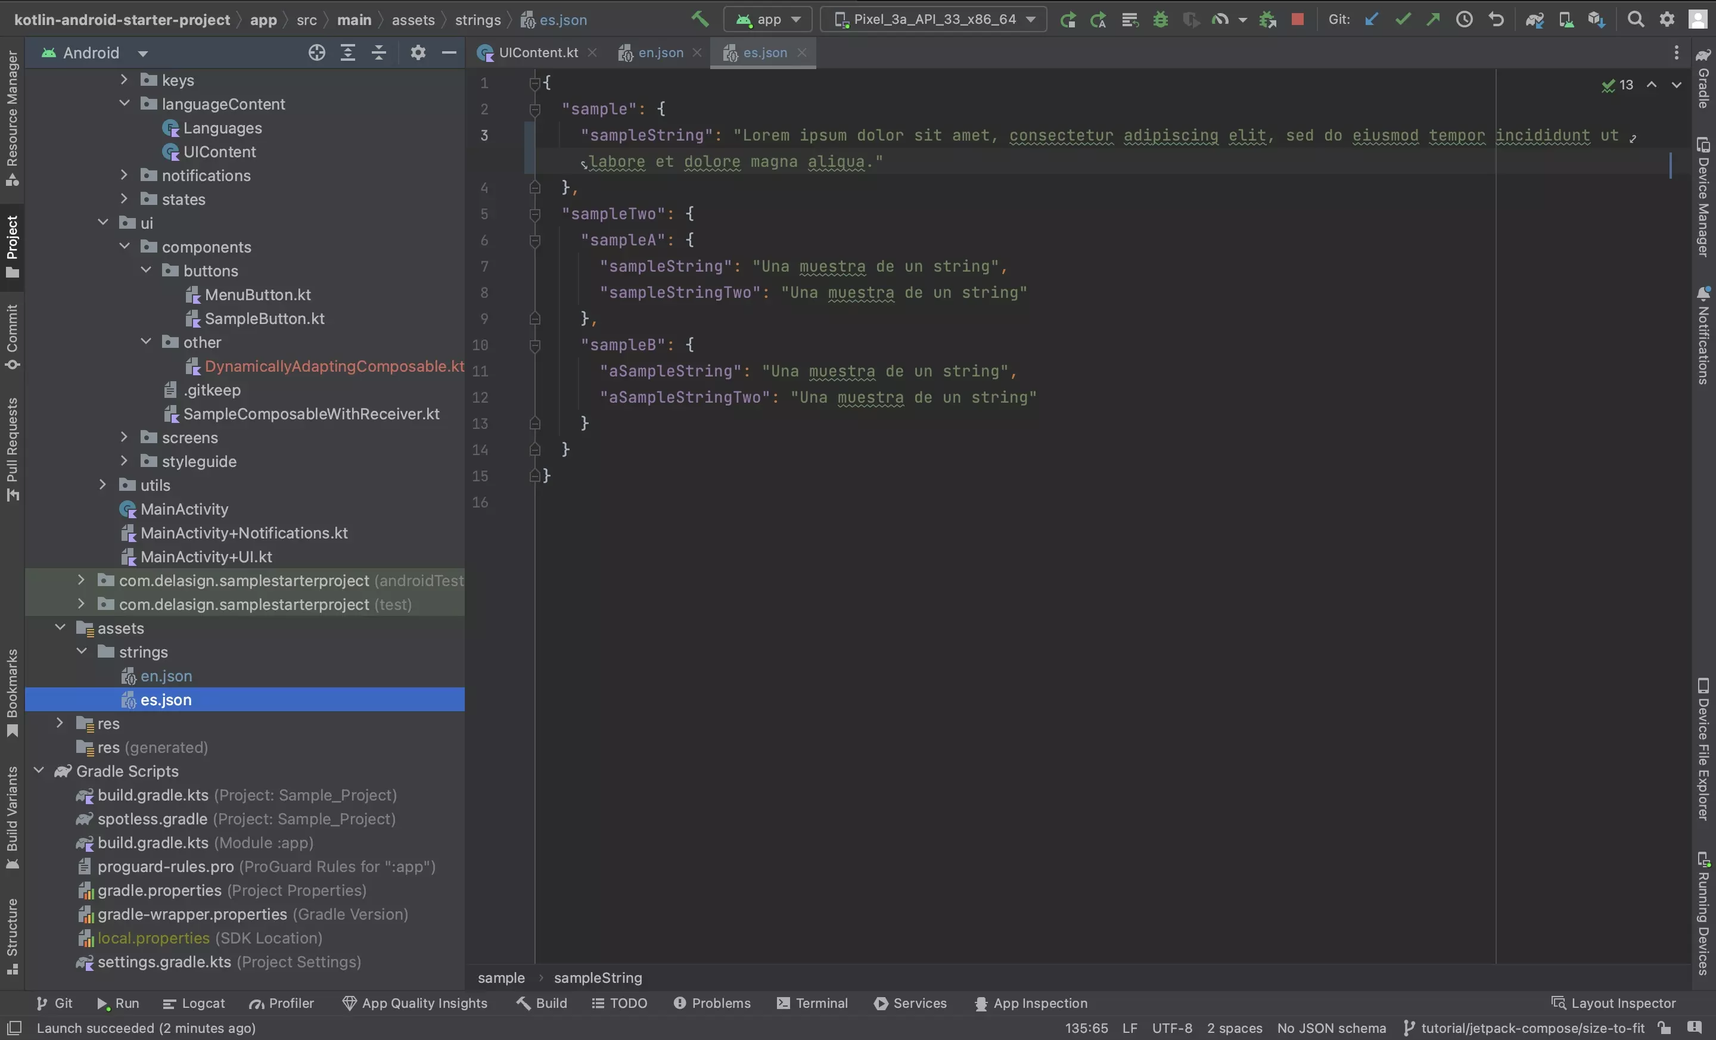Open the SDK Manager icon
Viewport: 1716px width, 1040px height.
[1596, 20]
